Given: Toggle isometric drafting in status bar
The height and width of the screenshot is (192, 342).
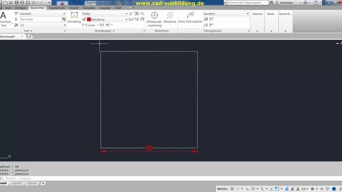Looking at the screenshot, I should click(x=262, y=189).
